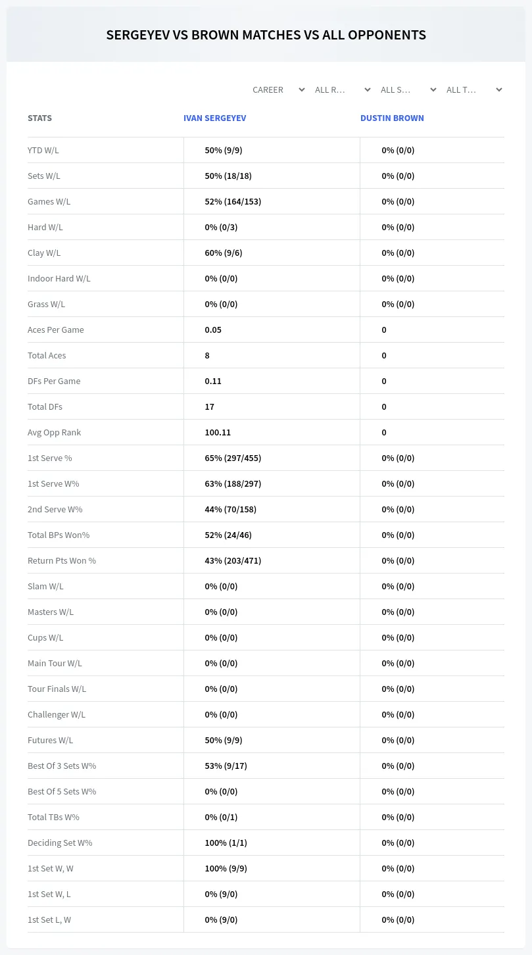This screenshot has height=955, width=532.
Task: Click the YTD W/L row label
Action: 43,150
